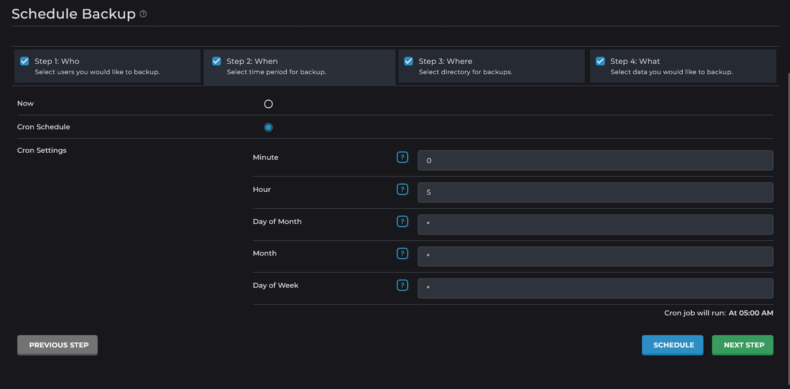Open the Step 3: Where panel
Image resolution: width=790 pixels, height=389 pixels.
[x=491, y=66]
